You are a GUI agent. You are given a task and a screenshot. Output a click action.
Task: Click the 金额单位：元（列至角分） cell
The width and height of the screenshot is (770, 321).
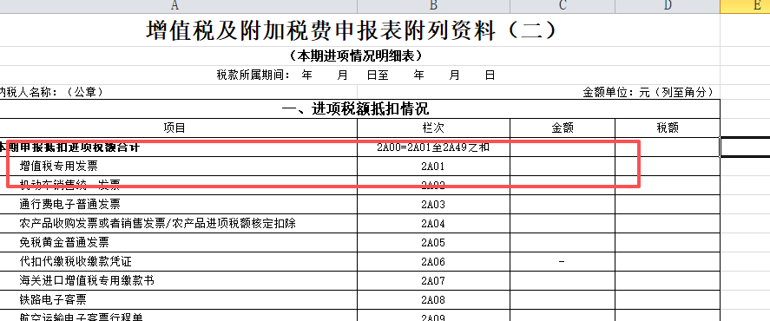[x=648, y=92]
